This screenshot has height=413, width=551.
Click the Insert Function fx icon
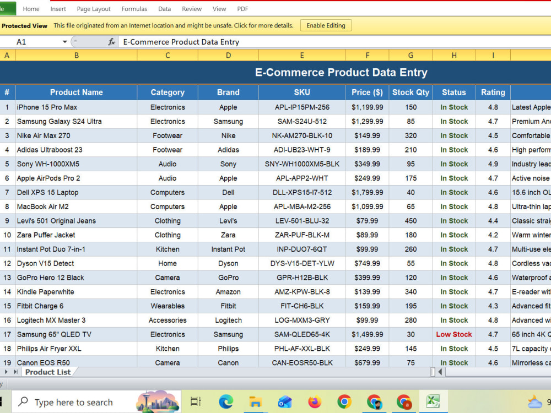(111, 42)
